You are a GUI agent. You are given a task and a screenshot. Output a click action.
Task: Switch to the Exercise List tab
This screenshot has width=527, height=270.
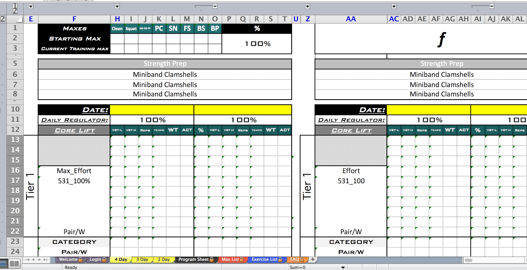click(x=266, y=259)
